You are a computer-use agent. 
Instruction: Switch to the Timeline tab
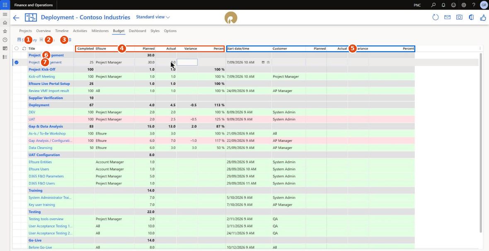pos(62,31)
